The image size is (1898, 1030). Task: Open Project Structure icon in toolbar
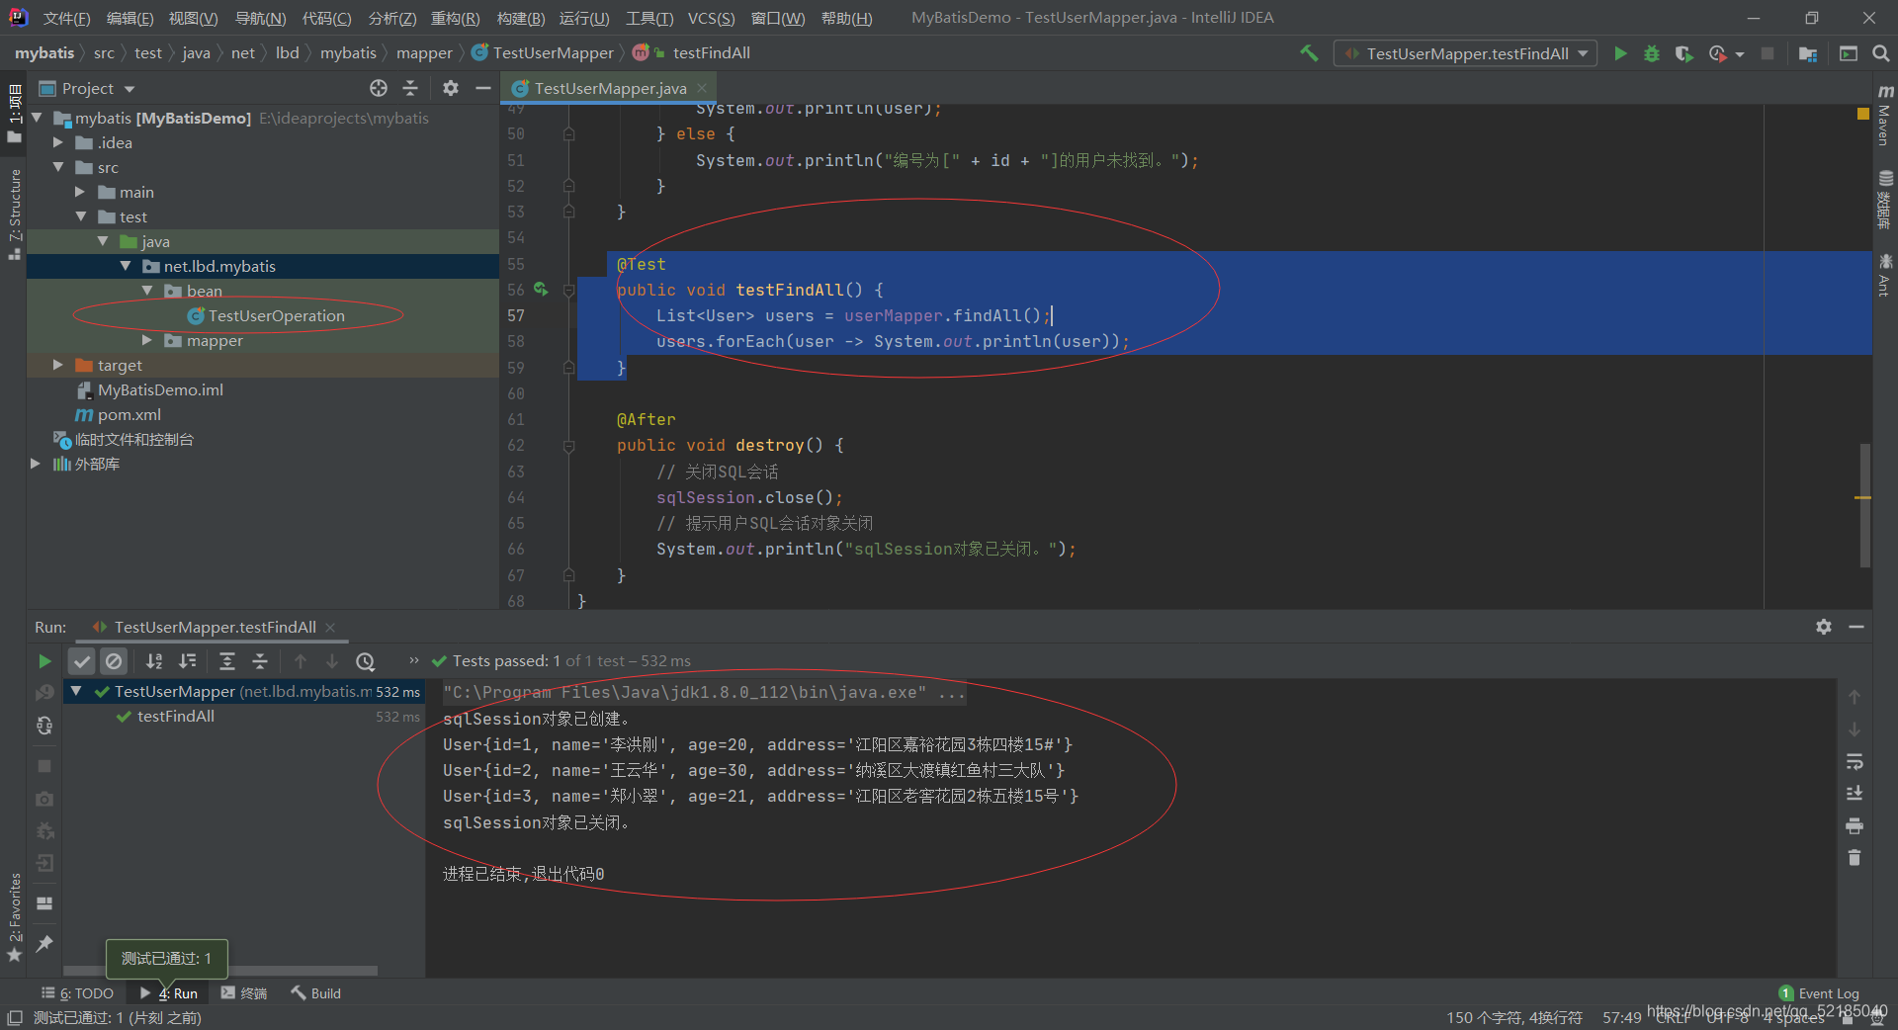click(1808, 53)
